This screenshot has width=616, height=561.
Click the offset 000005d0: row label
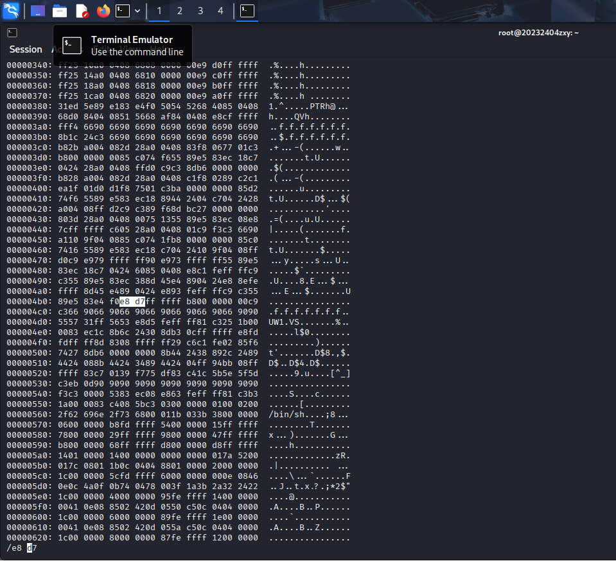point(30,487)
